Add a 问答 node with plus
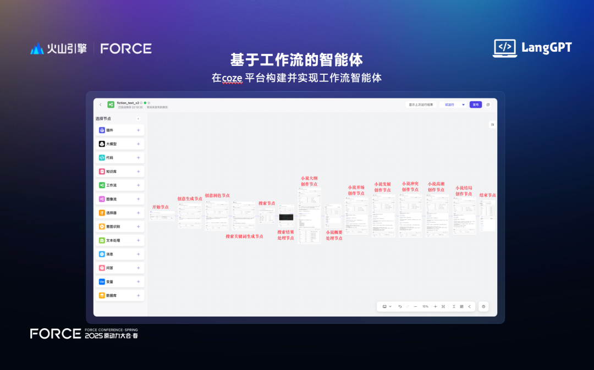This screenshot has width=594, height=370. 138,268
